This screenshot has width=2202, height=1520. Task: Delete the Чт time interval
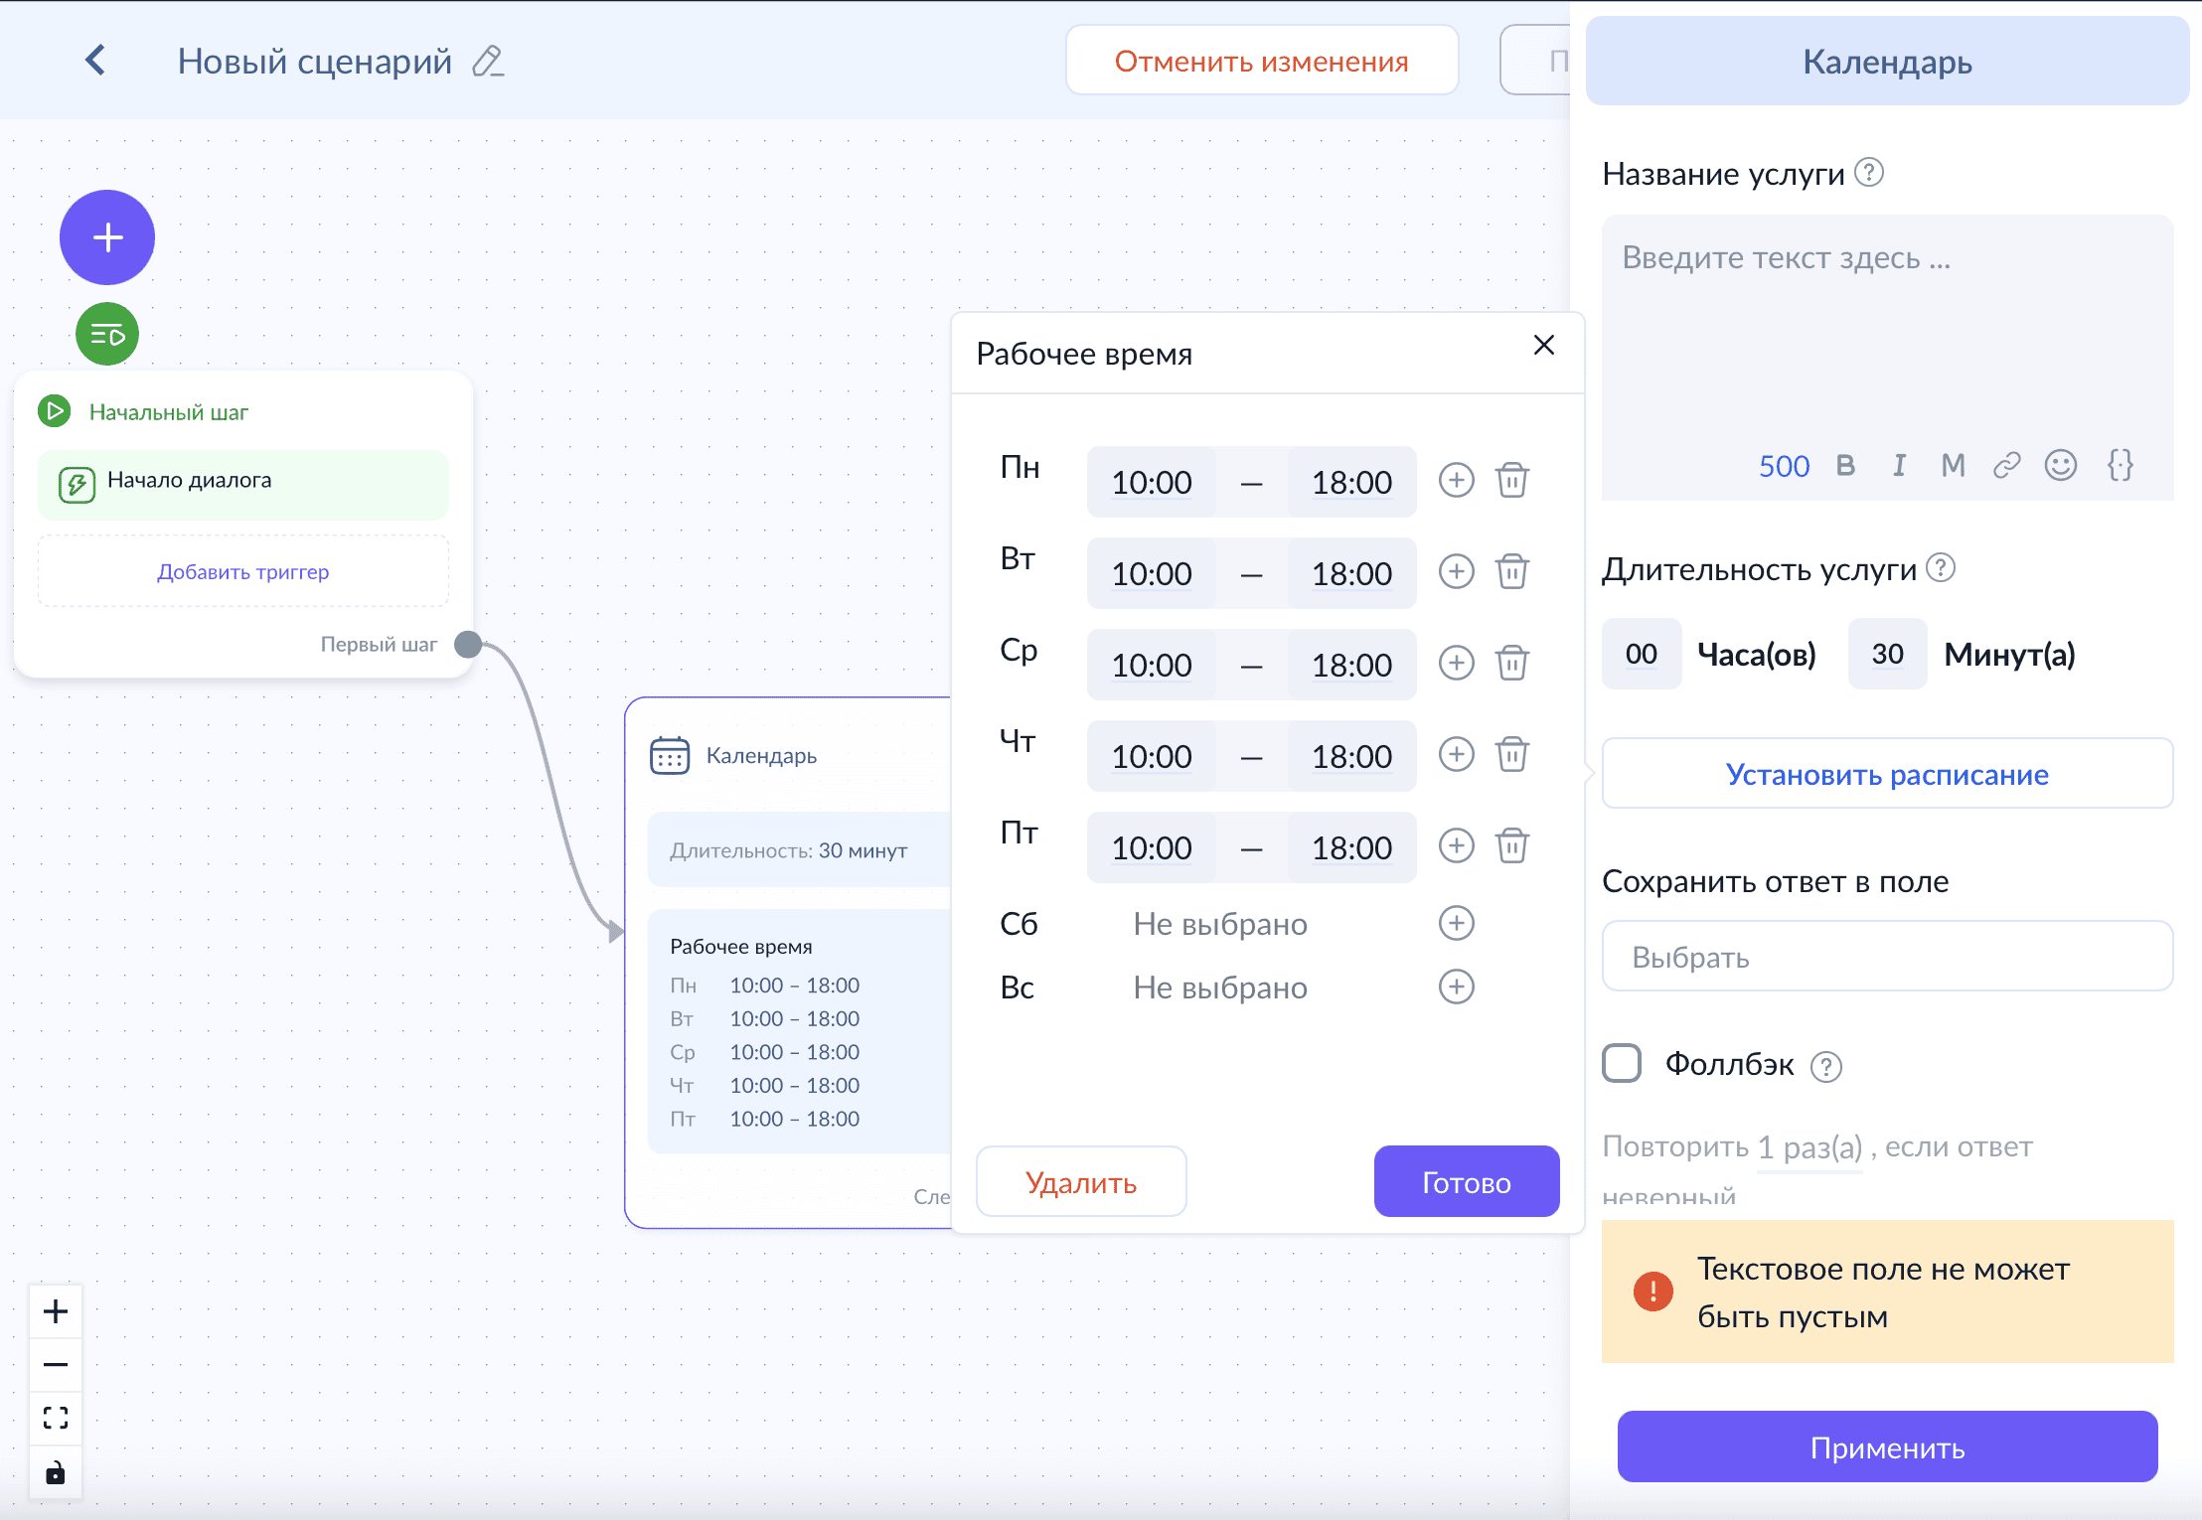(1512, 755)
